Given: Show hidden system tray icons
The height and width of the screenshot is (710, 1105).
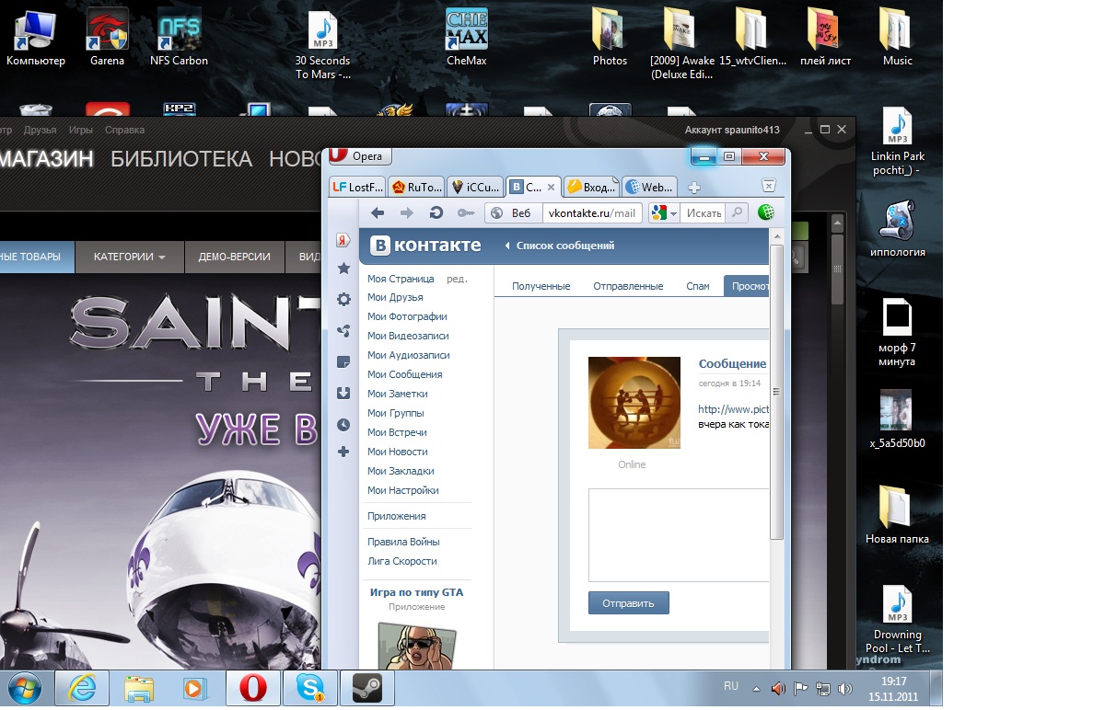Looking at the screenshot, I should click(x=756, y=688).
